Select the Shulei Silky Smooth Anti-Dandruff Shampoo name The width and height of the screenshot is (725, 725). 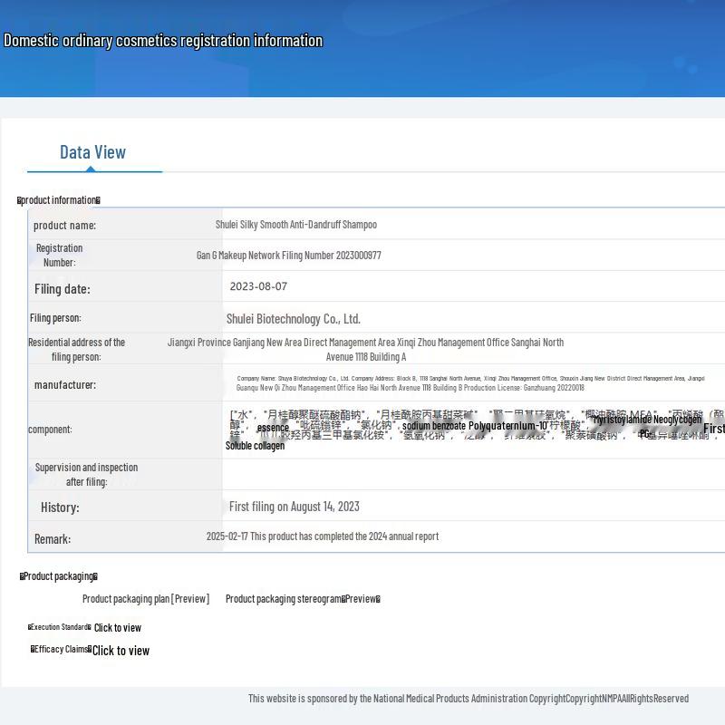296,225
